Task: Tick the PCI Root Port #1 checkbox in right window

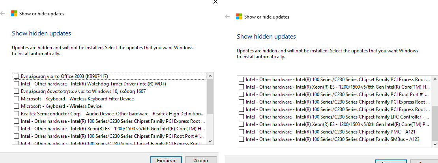Action: 241,94
